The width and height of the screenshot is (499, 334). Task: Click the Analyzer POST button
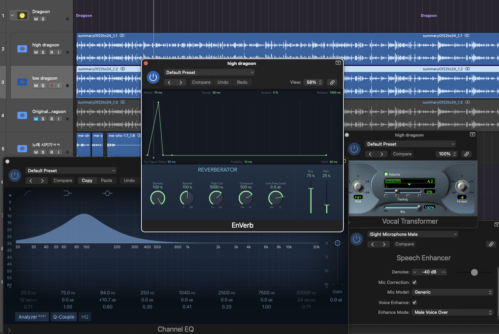tap(32, 317)
